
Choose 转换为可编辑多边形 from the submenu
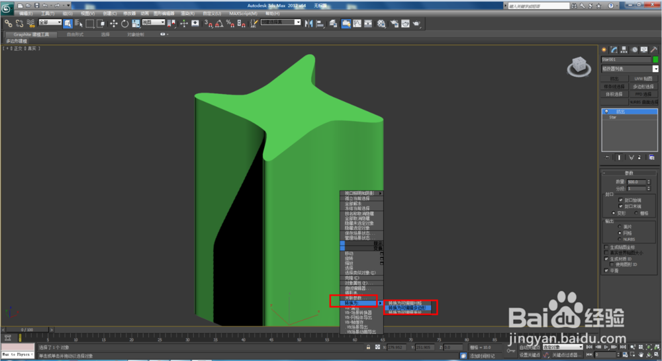[407, 308]
